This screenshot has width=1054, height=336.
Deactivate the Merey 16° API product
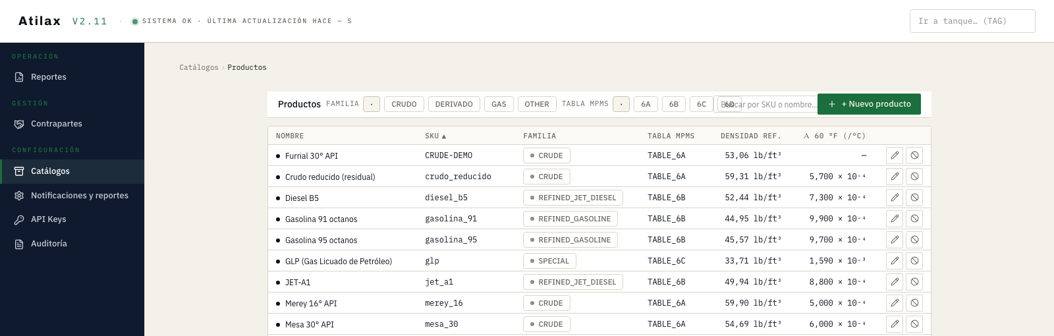coord(914,303)
